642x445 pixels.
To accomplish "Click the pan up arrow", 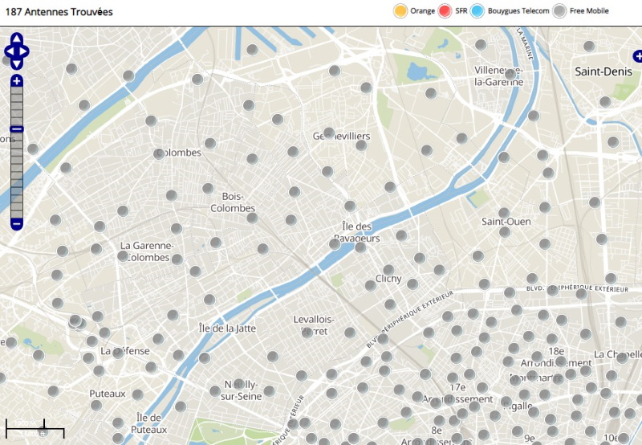I will point(17,39).
